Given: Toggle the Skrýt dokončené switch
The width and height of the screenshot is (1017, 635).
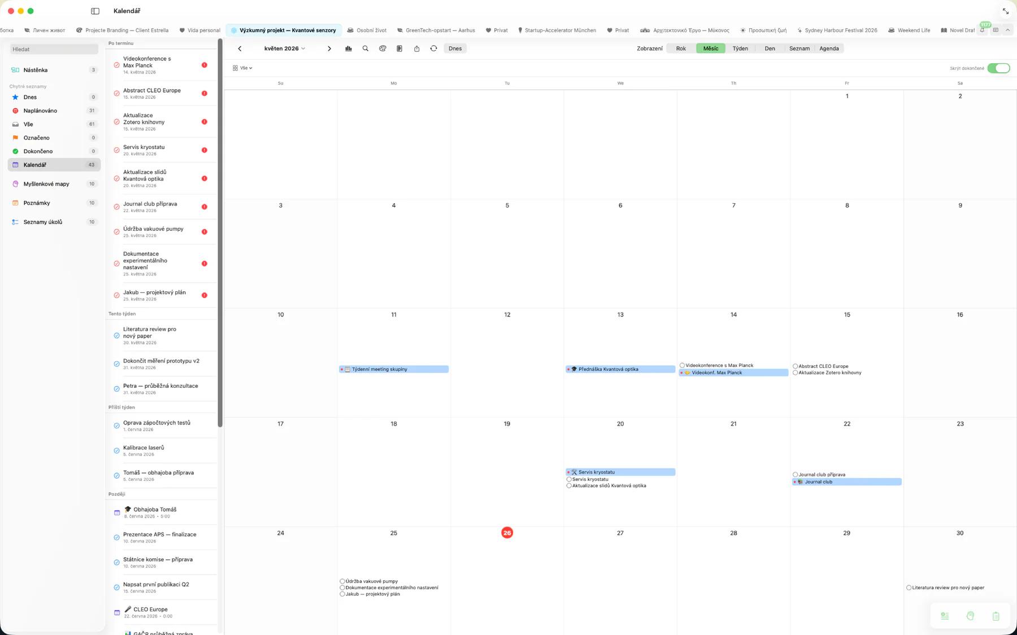Looking at the screenshot, I should tap(998, 68).
